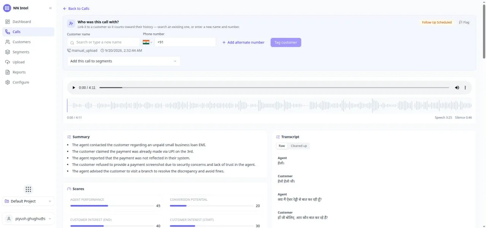The height and width of the screenshot is (228, 486).
Task: Select Calls in the sidebar
Action: click(28, 32)
